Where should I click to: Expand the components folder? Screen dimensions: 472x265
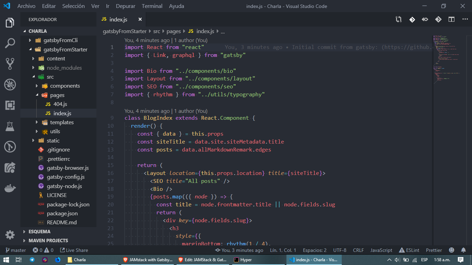tap(58, 86)
